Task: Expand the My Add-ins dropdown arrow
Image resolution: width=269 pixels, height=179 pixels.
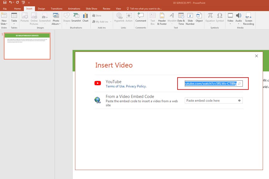Action: (x=111, y=22)
